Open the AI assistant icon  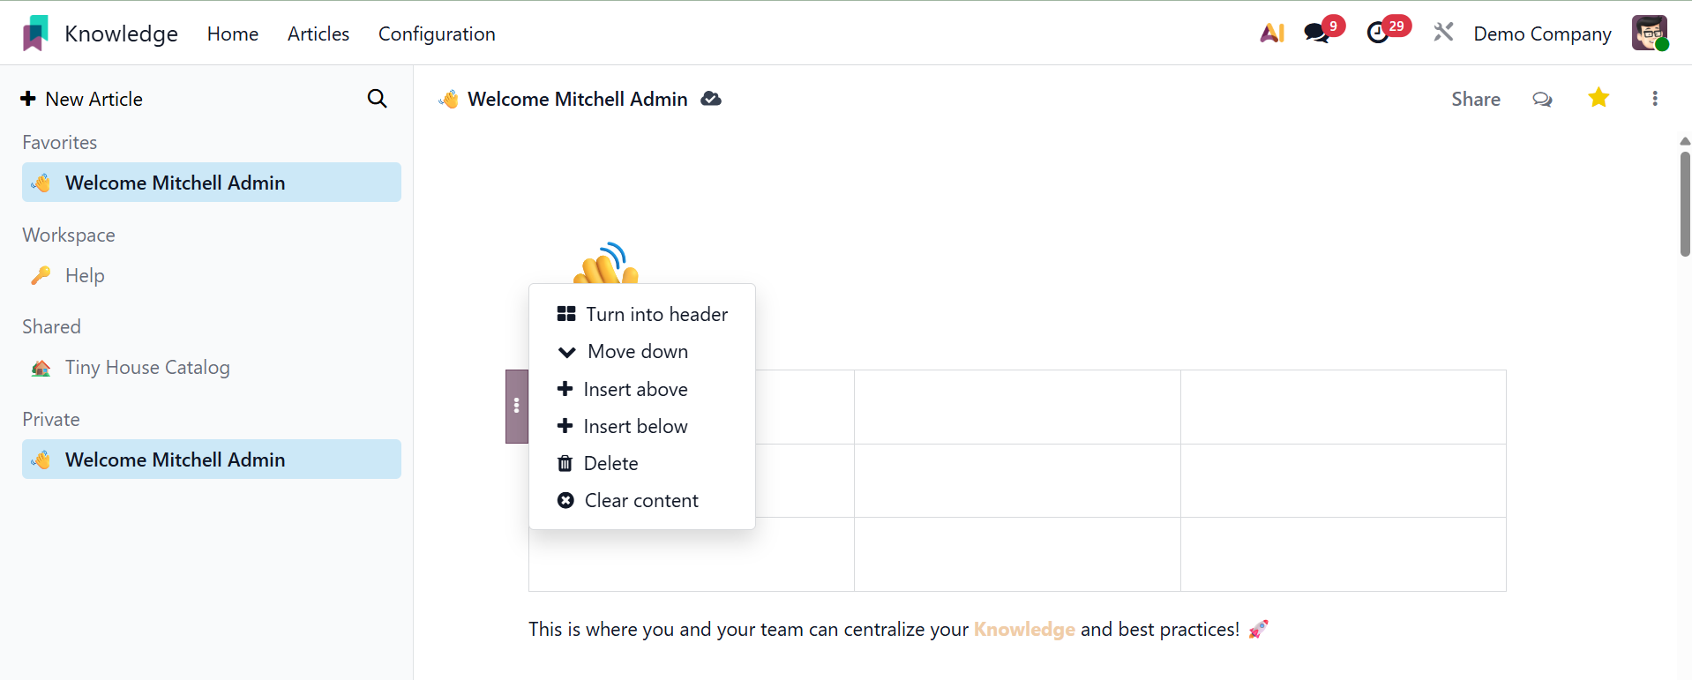(1271, 34)
